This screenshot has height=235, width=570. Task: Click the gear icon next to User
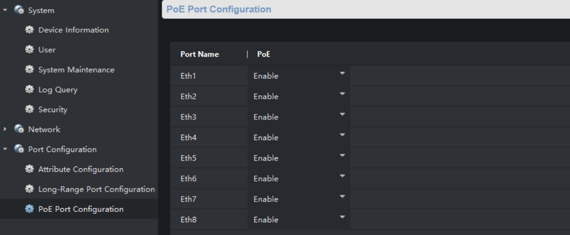tap(30, 50)
